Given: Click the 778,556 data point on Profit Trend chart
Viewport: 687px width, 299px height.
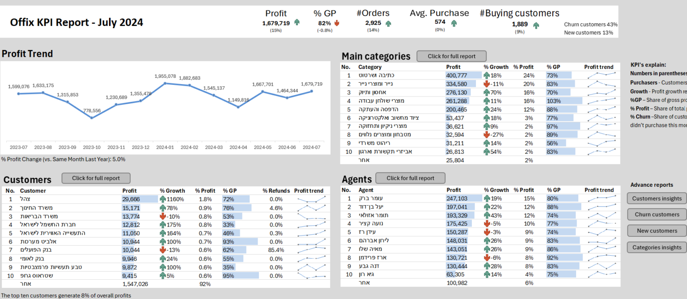Looking at the screenshot, I should [x=92, y=118].
